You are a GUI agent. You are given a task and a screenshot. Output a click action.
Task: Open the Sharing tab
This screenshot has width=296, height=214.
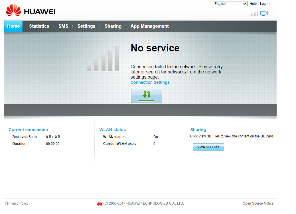coord(113,26)
